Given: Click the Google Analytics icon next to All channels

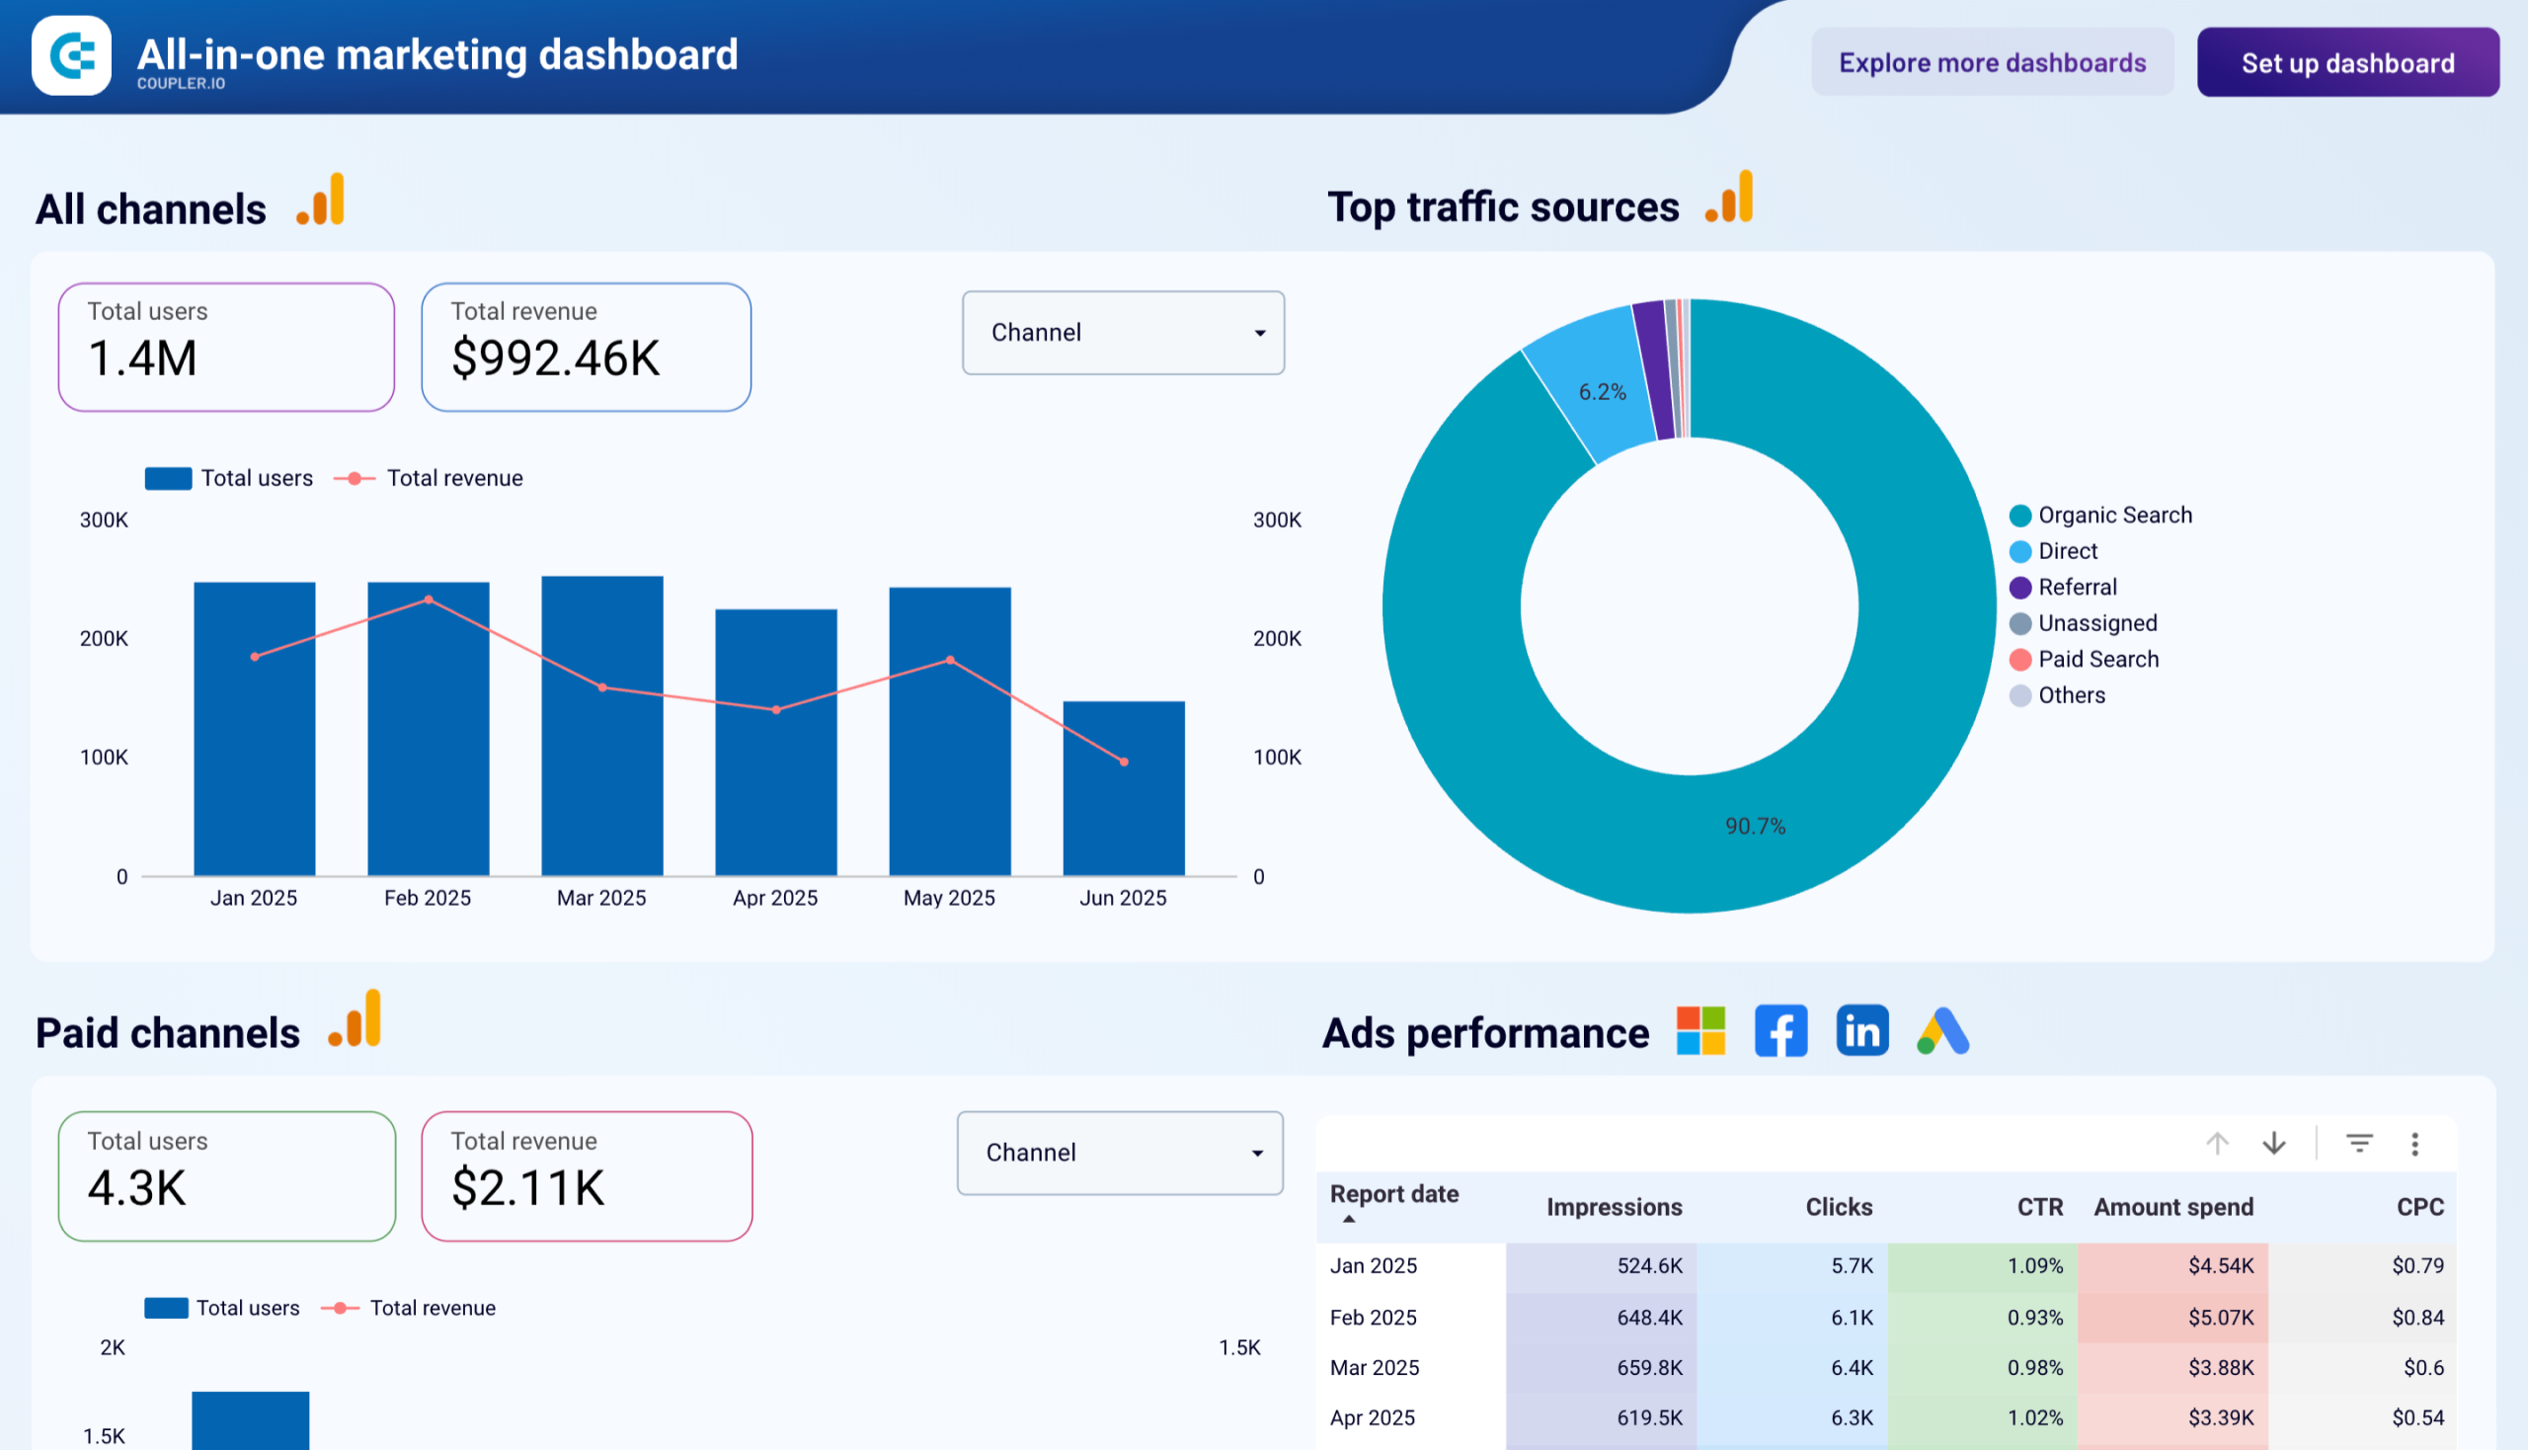Looking at the screenshot, I should 320,200.
